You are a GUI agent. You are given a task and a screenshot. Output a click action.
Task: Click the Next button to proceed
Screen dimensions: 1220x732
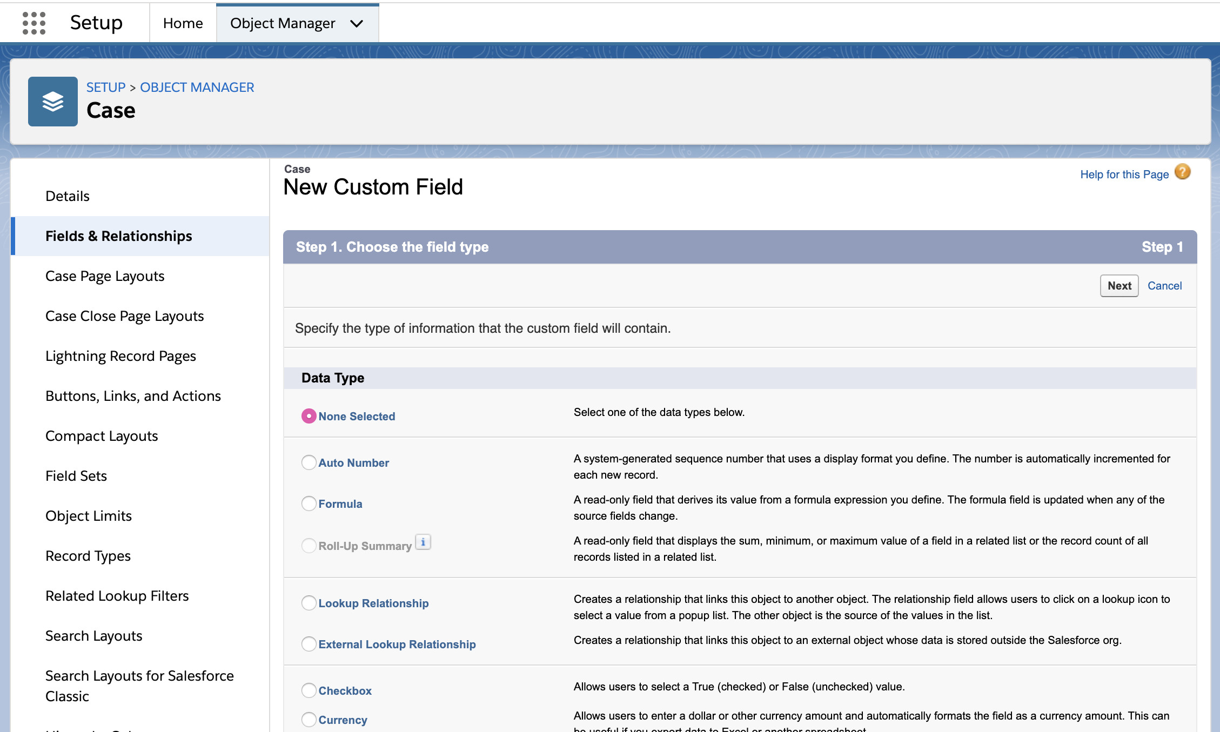click(x=1119, y=285)
